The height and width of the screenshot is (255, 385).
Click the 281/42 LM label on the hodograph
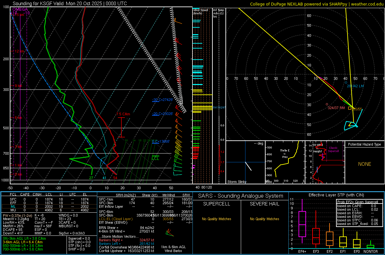(x=355, y=86)
